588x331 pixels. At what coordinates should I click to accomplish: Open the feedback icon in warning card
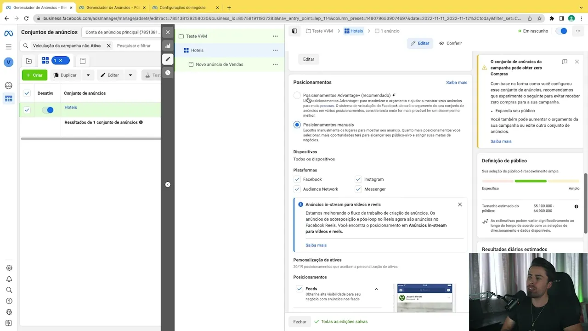pyautogui.click(x=565, y=62)
